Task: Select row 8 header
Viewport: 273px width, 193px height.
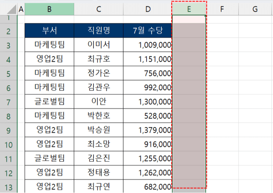Action: click(8, 116)
